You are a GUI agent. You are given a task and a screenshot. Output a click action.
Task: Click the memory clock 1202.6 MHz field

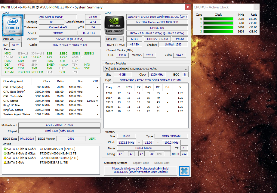point(126,143)
